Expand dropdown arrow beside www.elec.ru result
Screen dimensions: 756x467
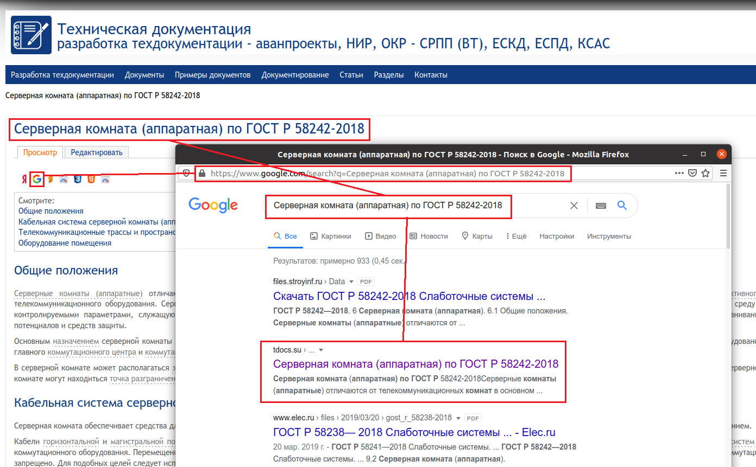(458, 418)
